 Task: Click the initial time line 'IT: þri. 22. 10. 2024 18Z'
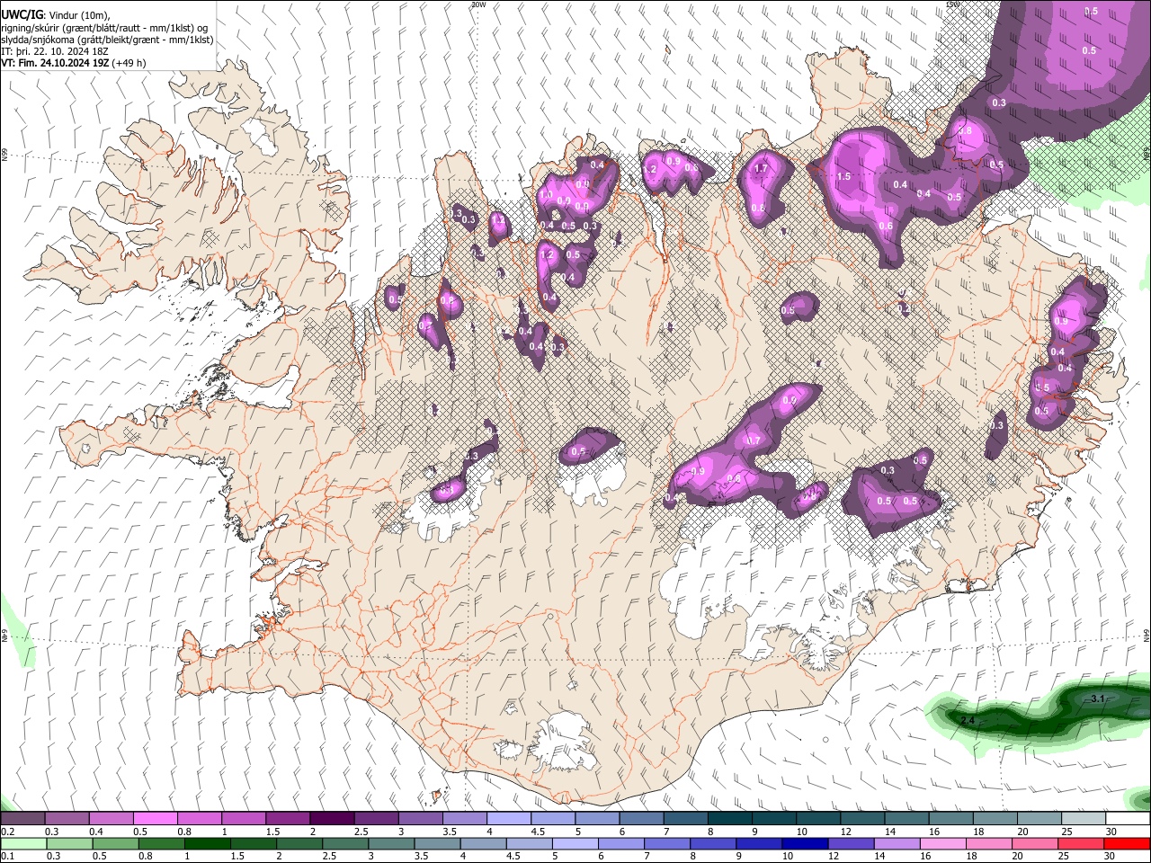[x=53, y=51]
